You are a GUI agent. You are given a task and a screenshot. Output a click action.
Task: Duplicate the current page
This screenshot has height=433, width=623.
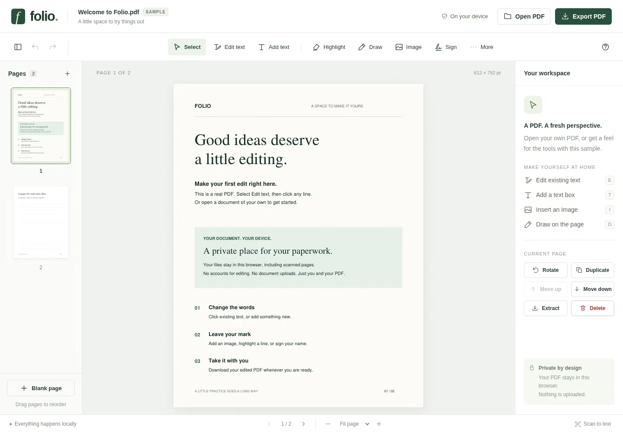pyautogui.click(x=593, y=270)
